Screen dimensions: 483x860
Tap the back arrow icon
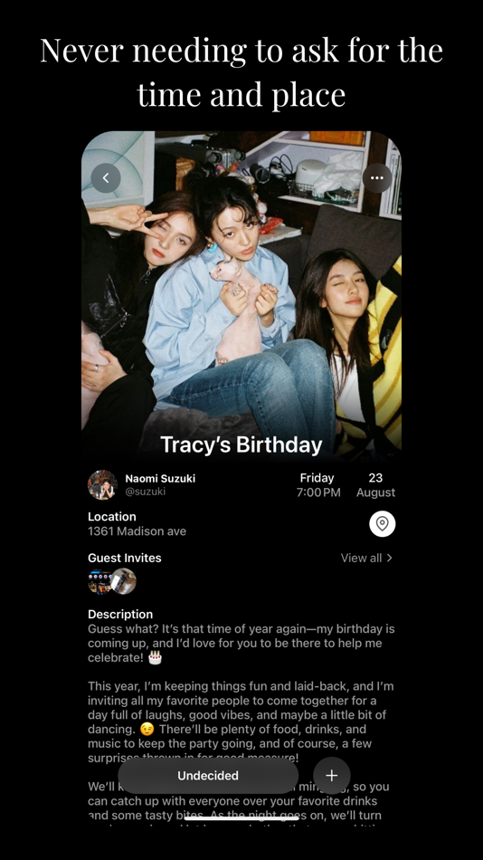pyautogui.click(x=106, y=177)
